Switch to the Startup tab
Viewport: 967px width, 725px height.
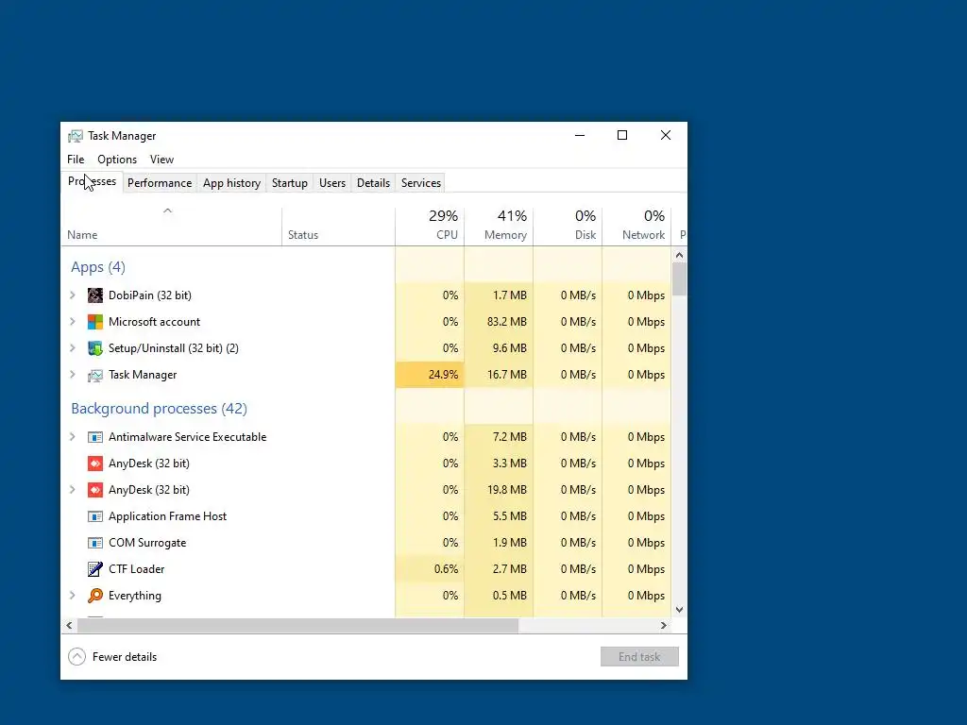click(290, 183)
